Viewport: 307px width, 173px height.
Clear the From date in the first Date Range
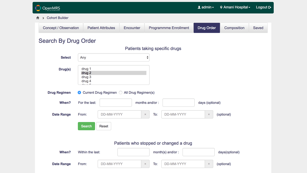(x=145, y=114)
